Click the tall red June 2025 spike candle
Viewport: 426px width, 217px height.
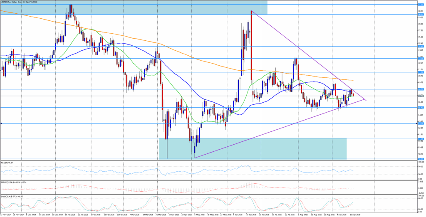pyautogui.click(x=251, y=46)
